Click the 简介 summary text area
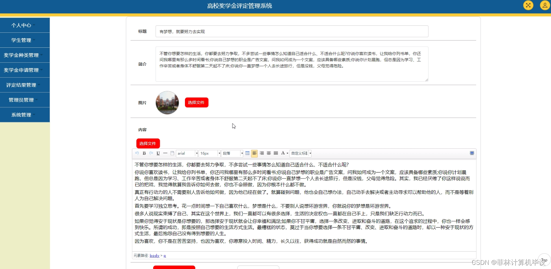 292,64
